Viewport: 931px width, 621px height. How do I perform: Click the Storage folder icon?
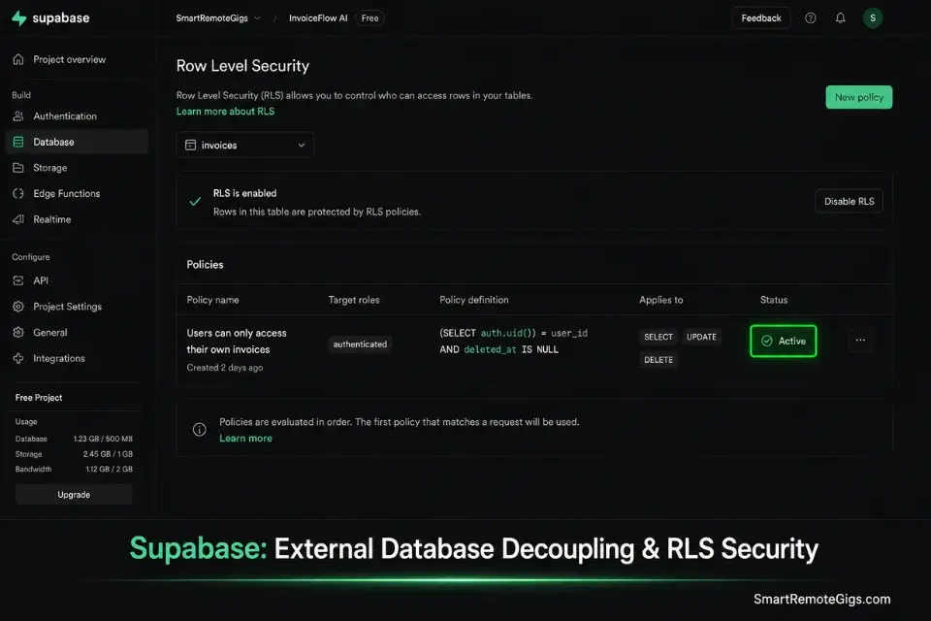[x=18, y=168]
